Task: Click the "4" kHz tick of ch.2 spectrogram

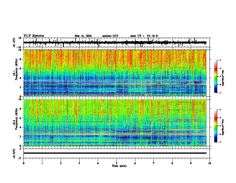Action: 21,127
